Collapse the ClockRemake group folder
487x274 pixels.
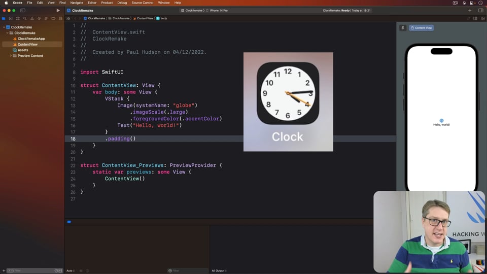[x=8, y=32]
